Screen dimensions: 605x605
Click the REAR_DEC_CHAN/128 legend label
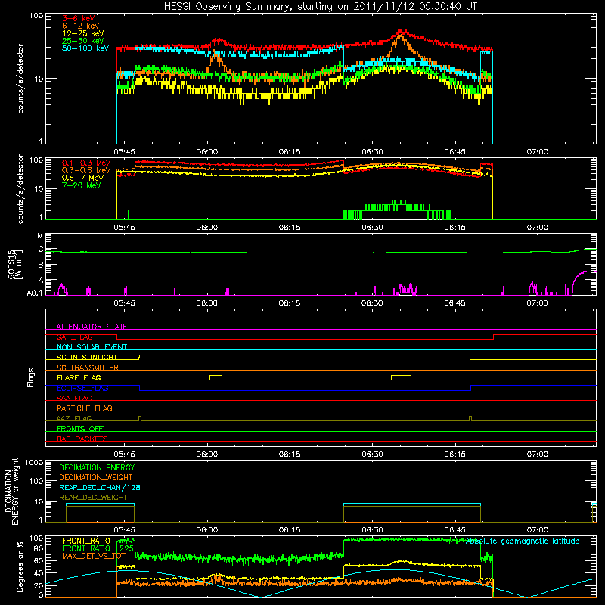point(100,487)
